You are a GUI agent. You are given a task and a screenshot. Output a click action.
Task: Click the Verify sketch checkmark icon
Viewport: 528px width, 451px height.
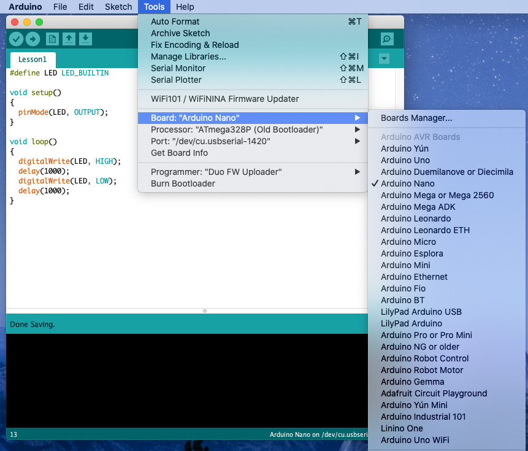17,39
